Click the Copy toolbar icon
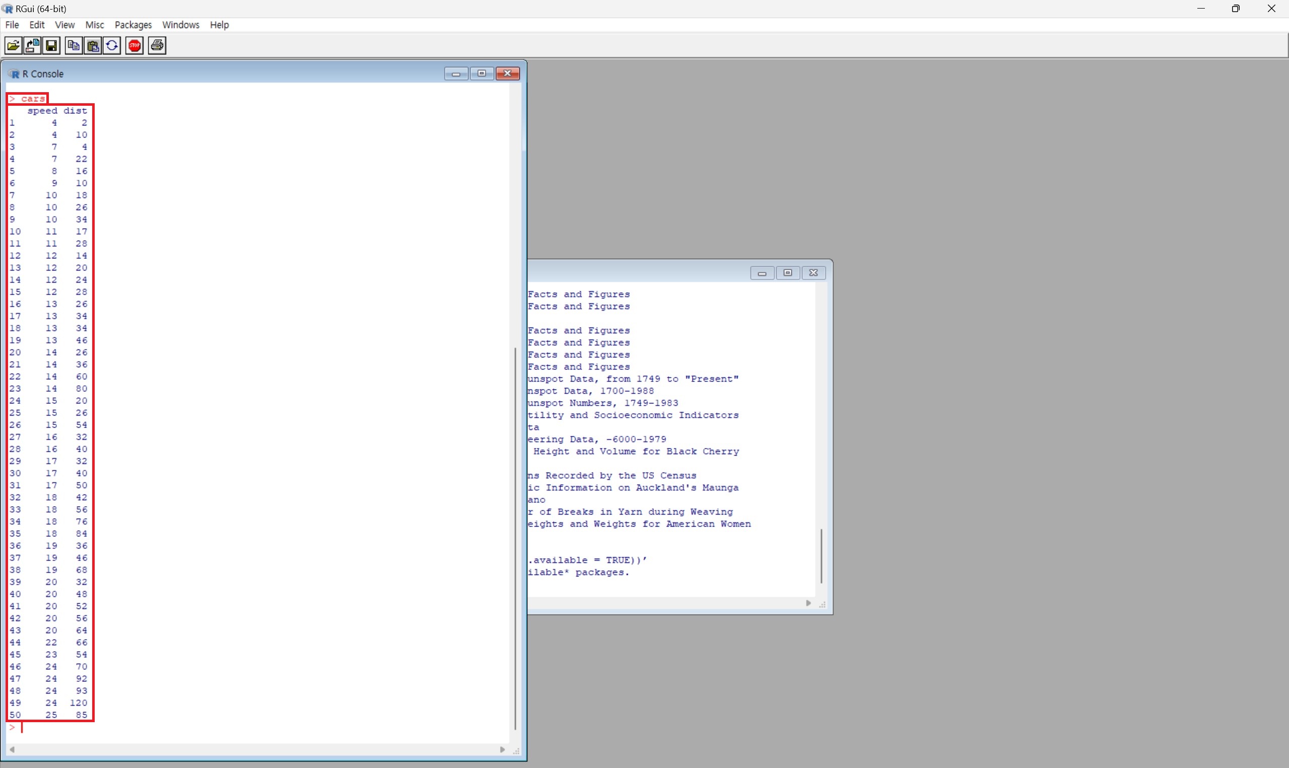1289x768 pixels. pyautogui.click(x=74, y=46)
